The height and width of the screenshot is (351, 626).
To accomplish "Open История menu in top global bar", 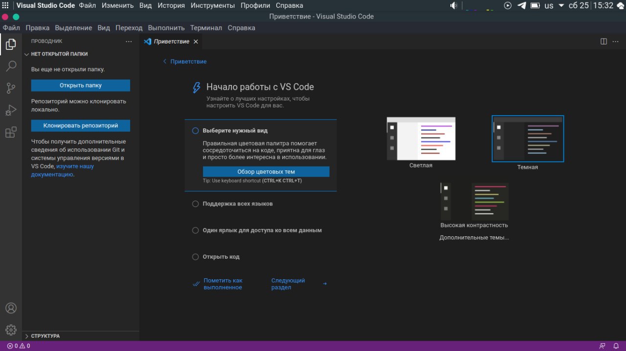I will [x=171, y=5].
